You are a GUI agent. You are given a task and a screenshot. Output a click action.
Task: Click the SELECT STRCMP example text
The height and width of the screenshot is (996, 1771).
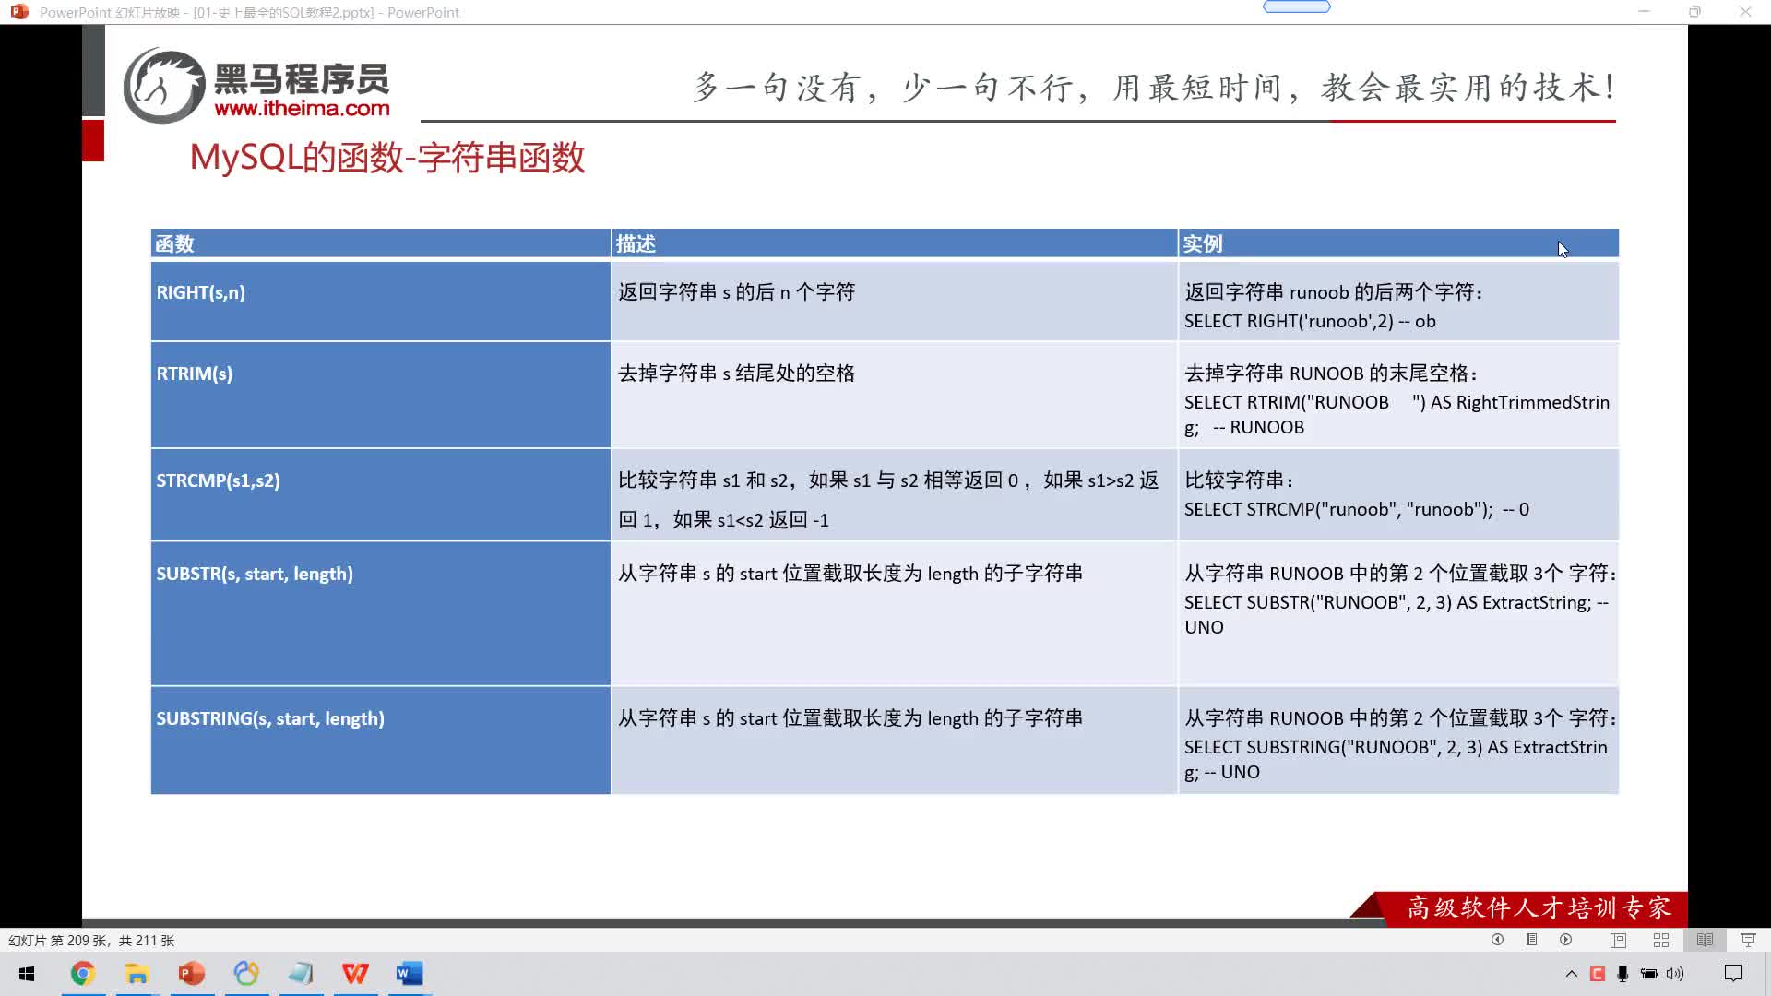click(x=1356, y=510)
